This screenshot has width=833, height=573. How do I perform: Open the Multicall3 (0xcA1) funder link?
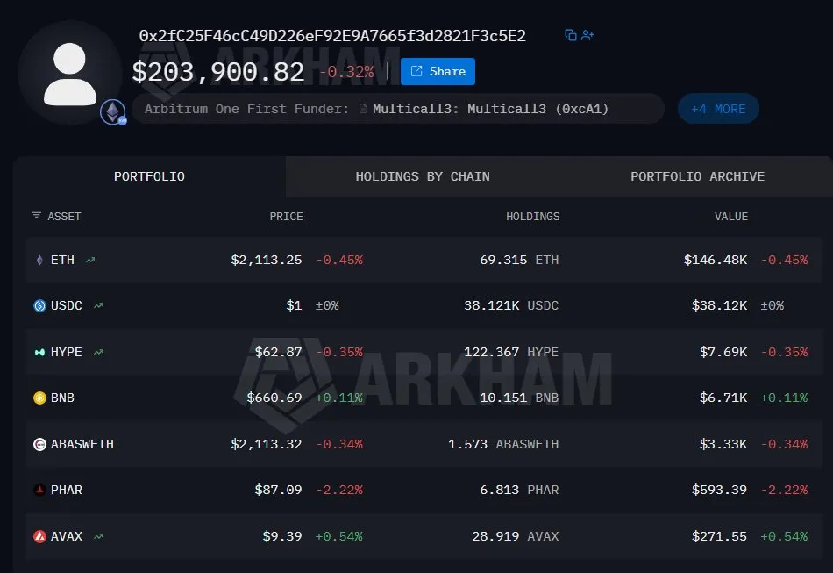pyautogui.click(x=490, y=109)
